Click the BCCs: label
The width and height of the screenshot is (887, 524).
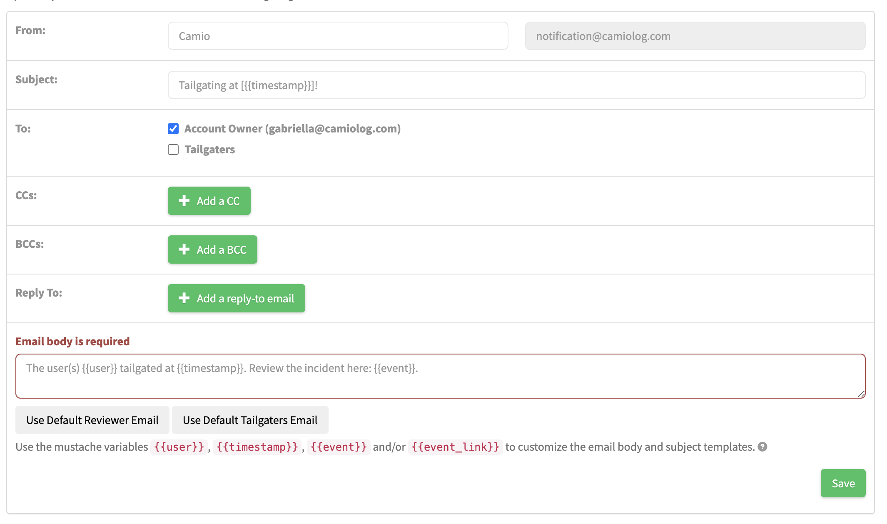point(30,244)
